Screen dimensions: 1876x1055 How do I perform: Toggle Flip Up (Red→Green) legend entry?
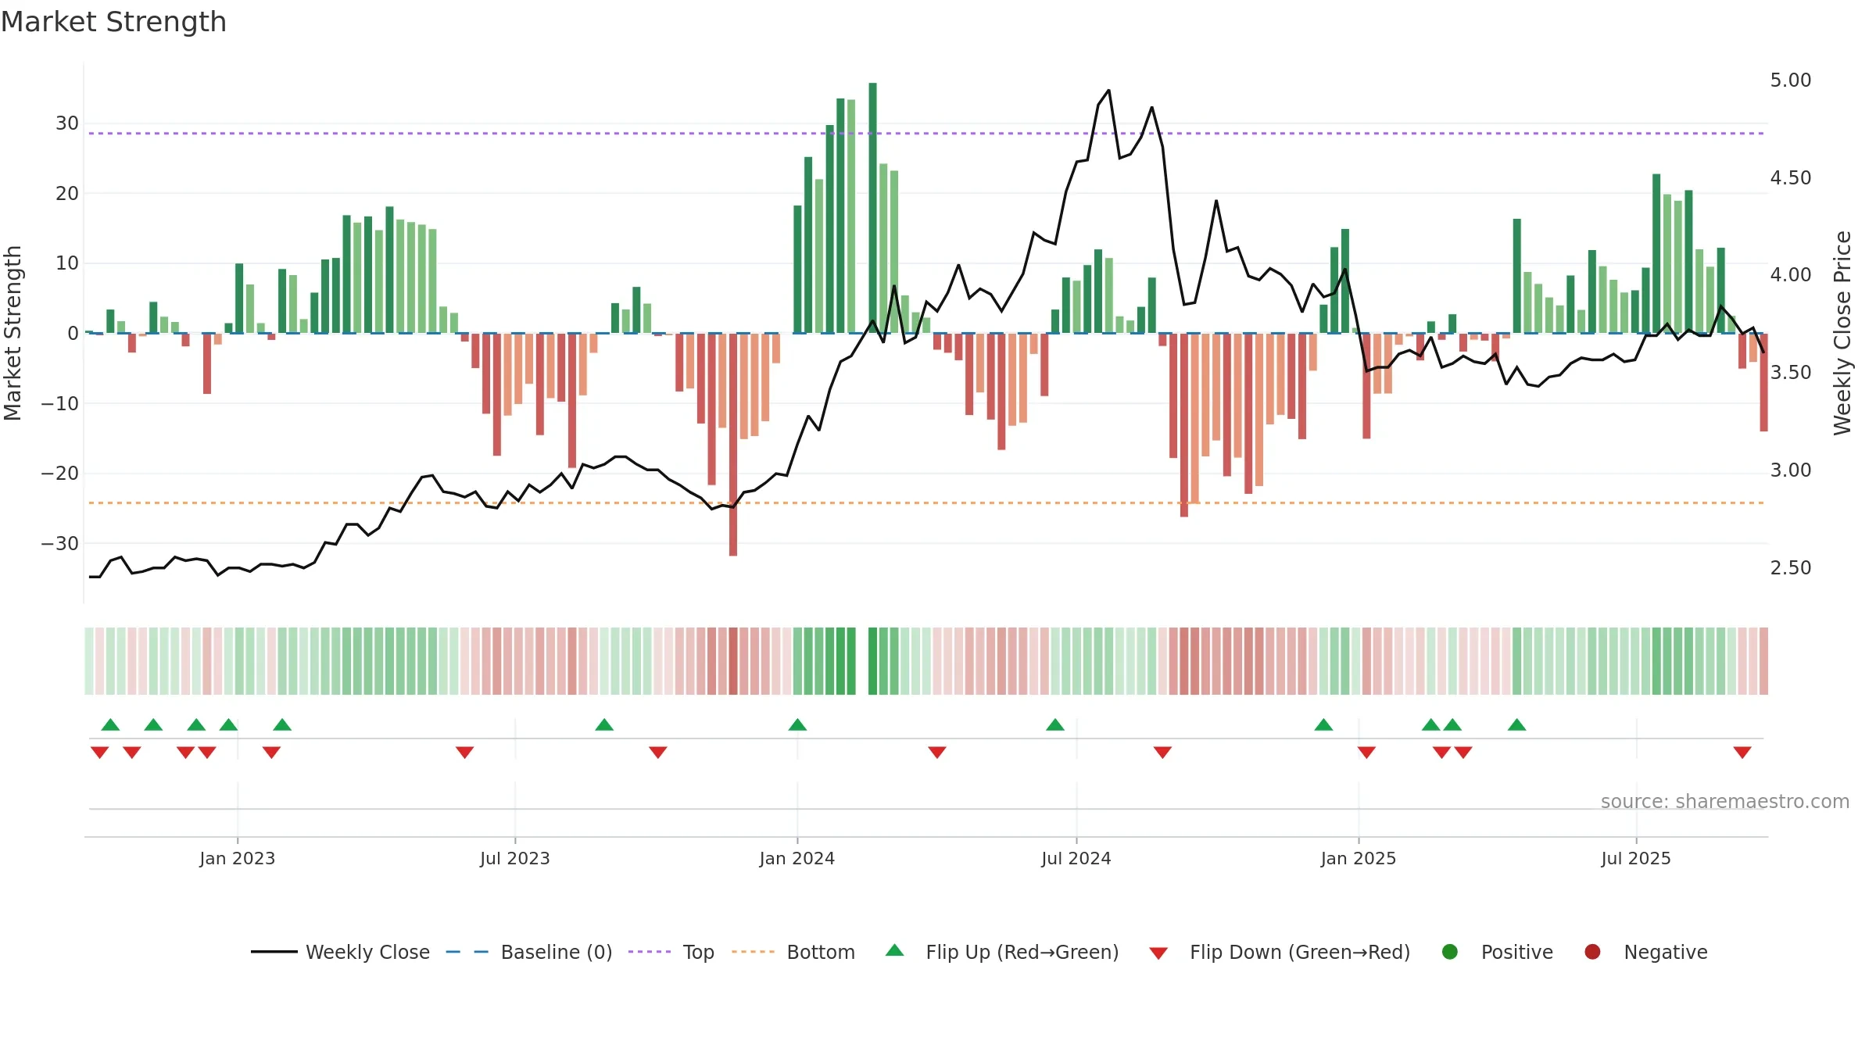(1002, 952)
